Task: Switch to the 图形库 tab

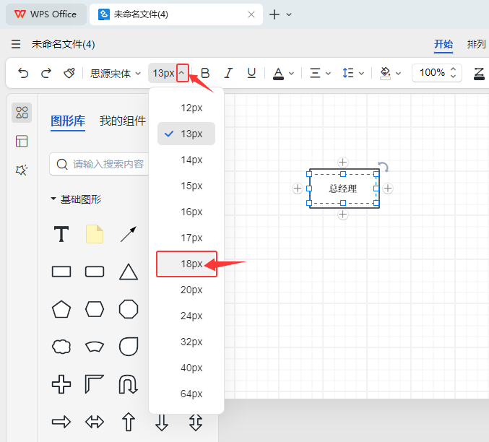Action: pos(68,121)
